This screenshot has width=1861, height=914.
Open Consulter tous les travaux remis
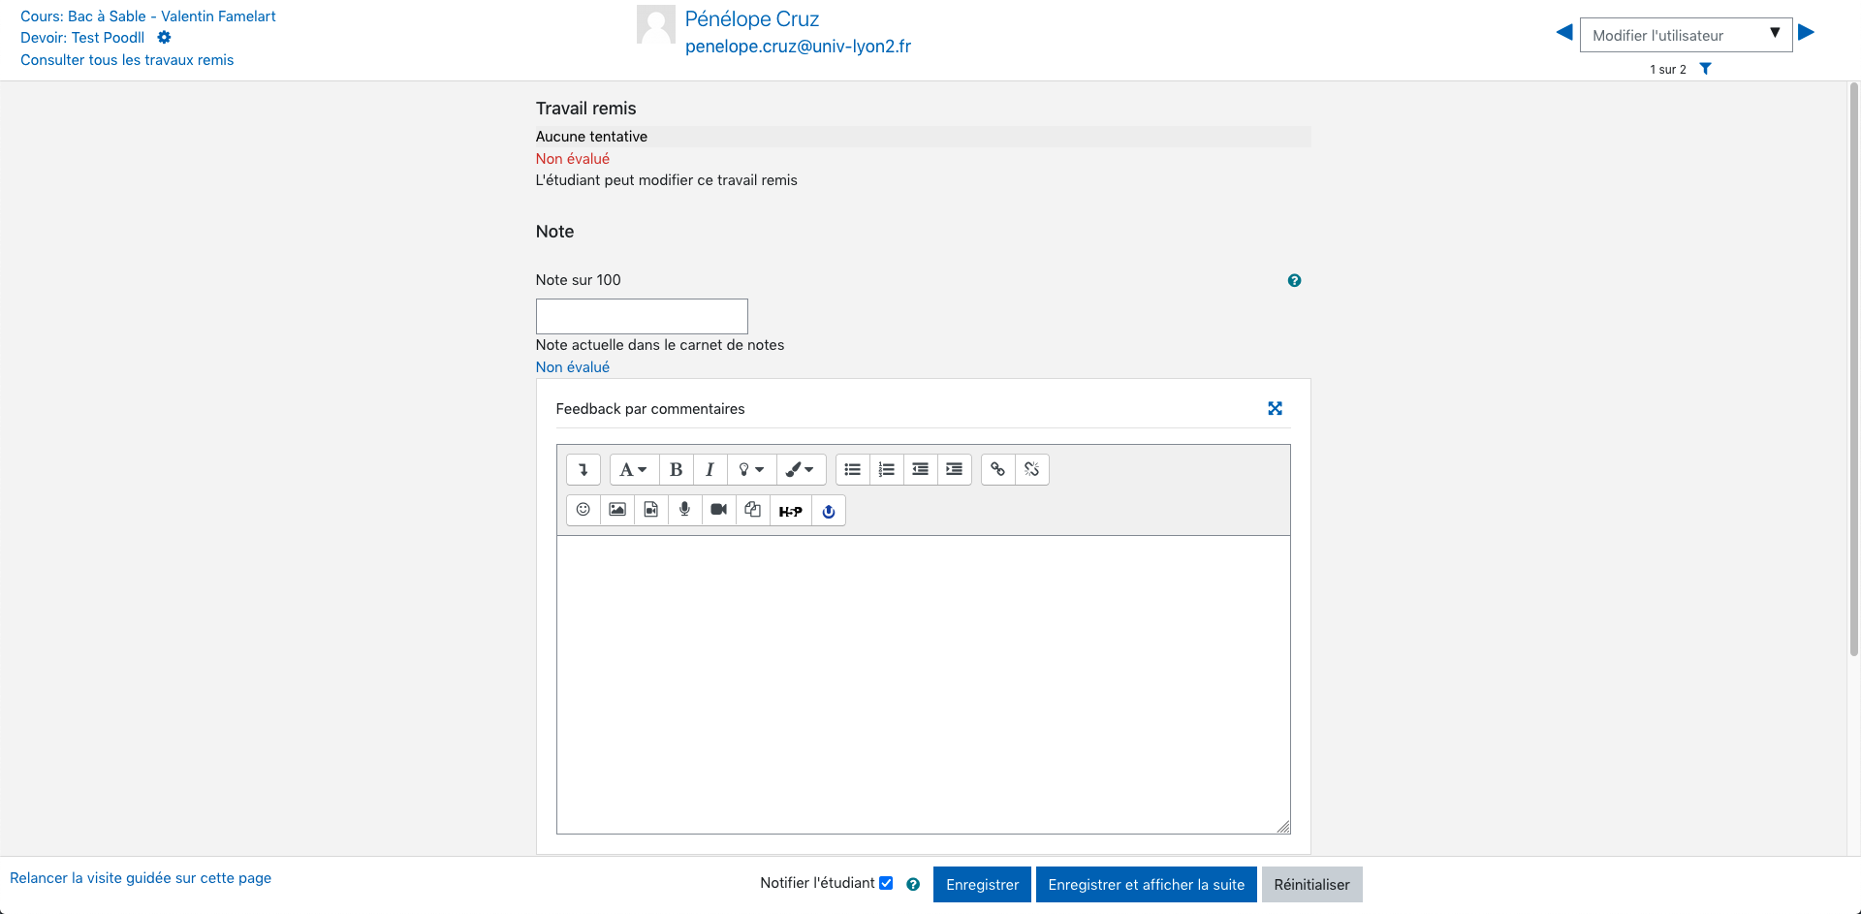click(x=126, y=59)
